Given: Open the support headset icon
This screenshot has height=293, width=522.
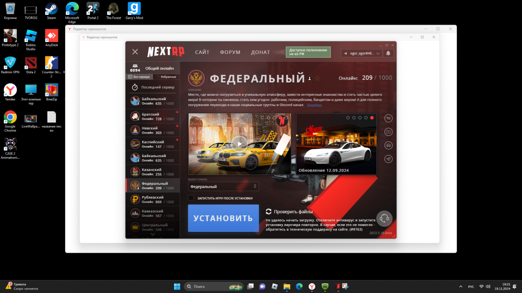Looking at the screenshot, I should pyautogui.click(x=384, y=218).
